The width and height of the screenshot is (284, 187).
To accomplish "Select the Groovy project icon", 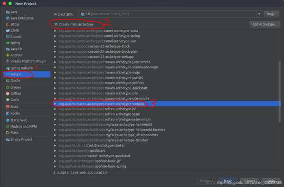I will (8, 87).
